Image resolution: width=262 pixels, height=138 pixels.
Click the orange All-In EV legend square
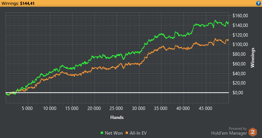click(127, 133)
